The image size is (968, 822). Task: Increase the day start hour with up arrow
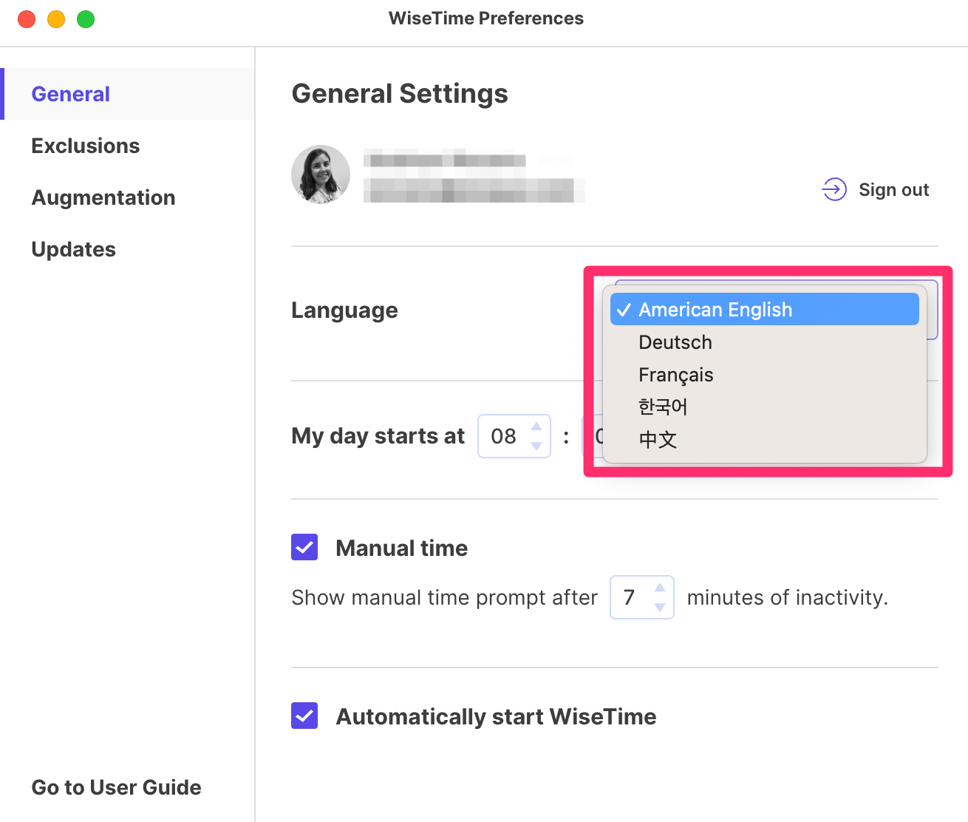coord(536,427)
